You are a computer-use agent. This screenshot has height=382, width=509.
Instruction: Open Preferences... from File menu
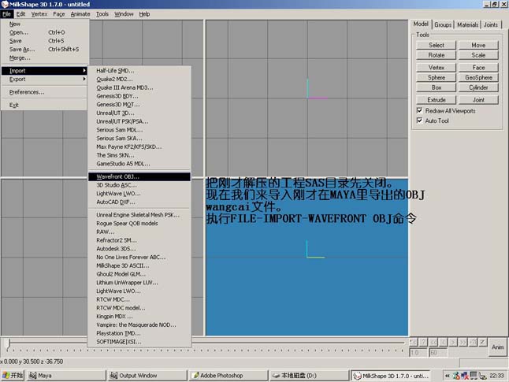click(44, 92)
